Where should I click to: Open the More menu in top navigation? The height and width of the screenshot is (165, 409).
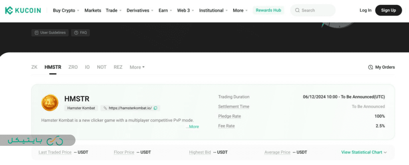click(240, 10)
